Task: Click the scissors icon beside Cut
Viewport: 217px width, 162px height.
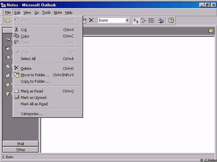Action: [17, 29]
